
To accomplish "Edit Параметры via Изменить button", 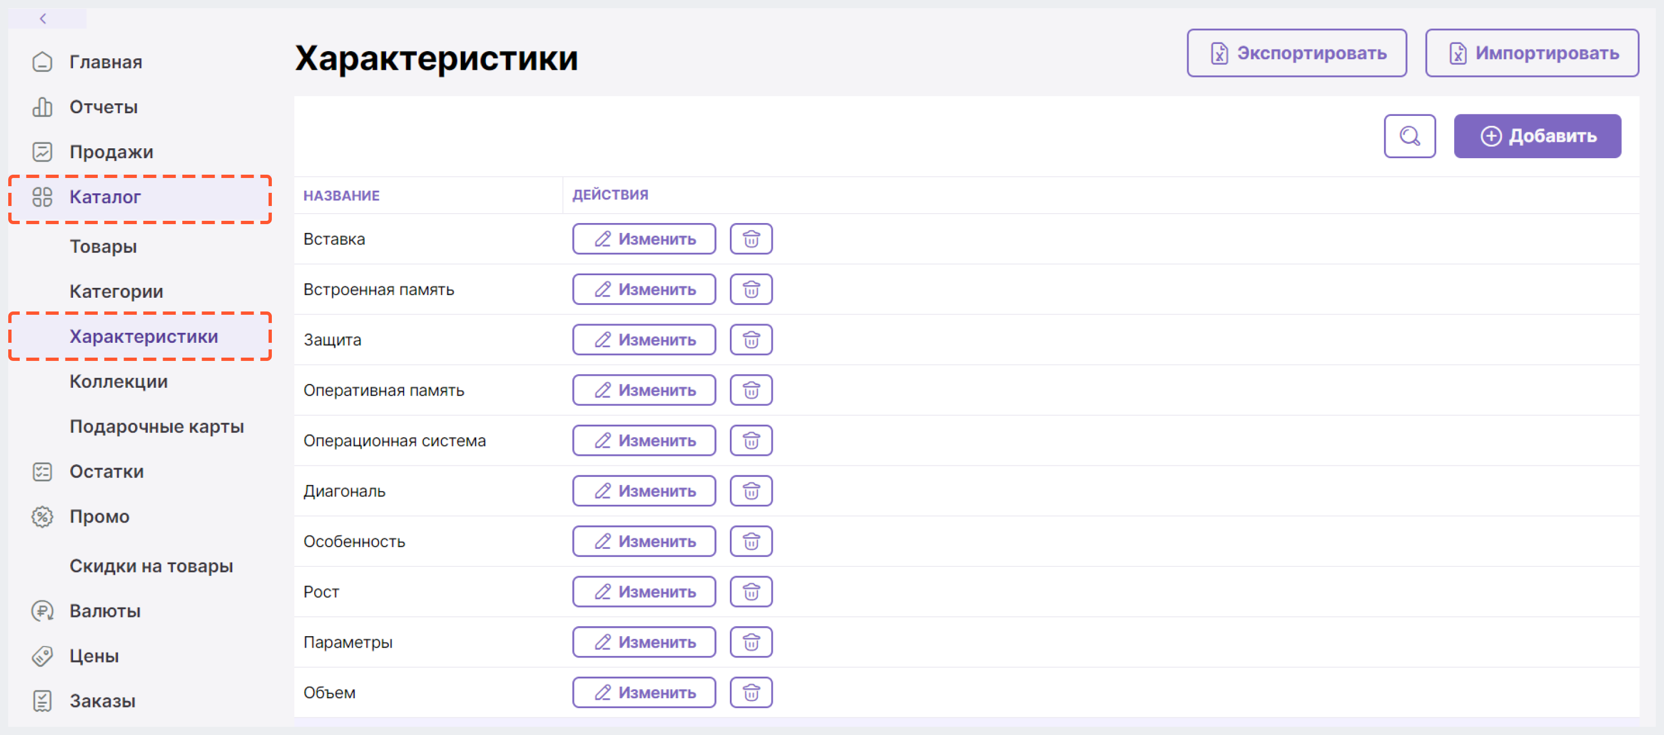I will [644, 642].
